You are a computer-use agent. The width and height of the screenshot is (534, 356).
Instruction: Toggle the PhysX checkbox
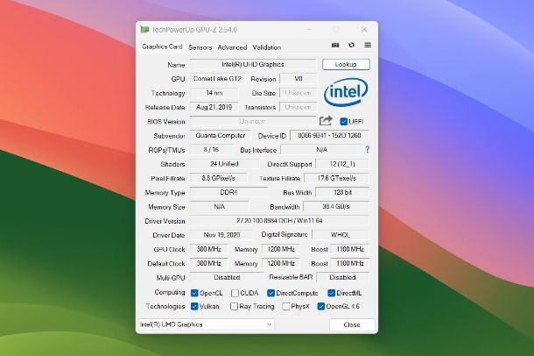(286, 306)
